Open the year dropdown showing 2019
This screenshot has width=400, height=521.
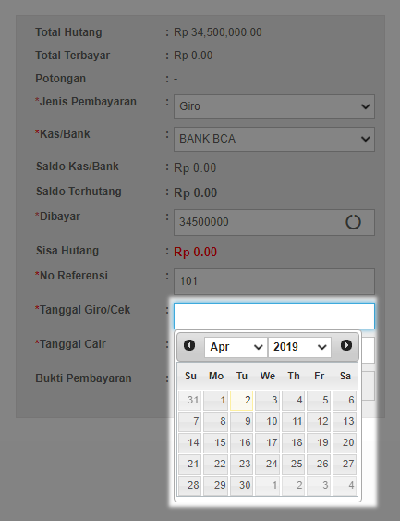tap(299, 347)
